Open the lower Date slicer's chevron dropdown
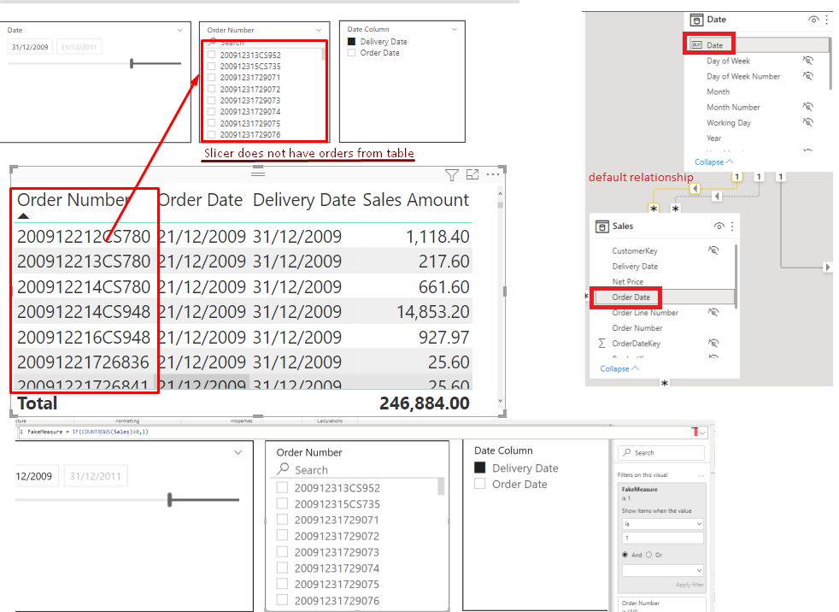Screen dimensions: 839x612 tap(238, 452)
